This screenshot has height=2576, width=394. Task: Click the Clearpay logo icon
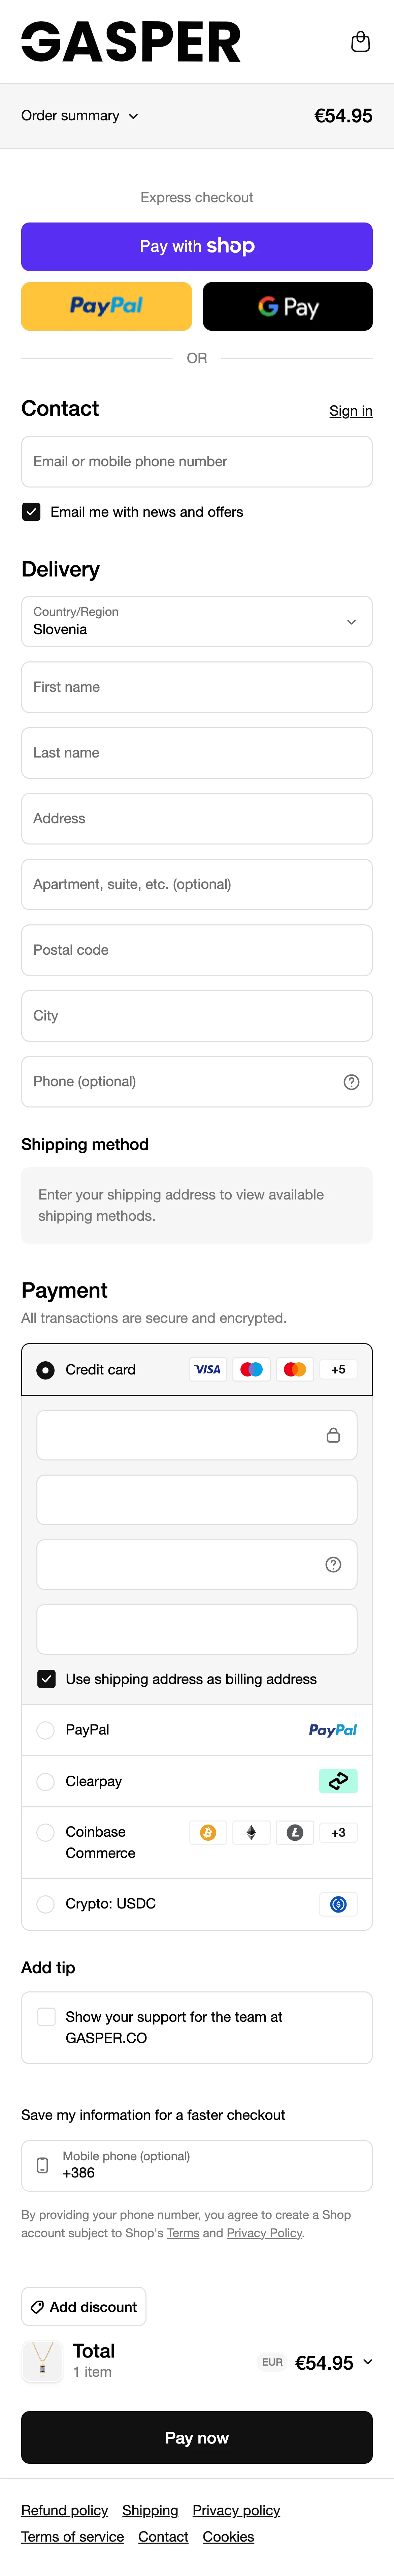point(338,1781)
